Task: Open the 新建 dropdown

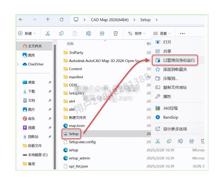Action: pyautogui.click(x=27, y=33)
